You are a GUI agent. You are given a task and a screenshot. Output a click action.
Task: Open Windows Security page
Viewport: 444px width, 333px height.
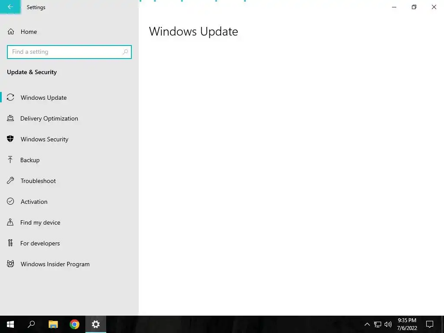click(x=69, y=139)
